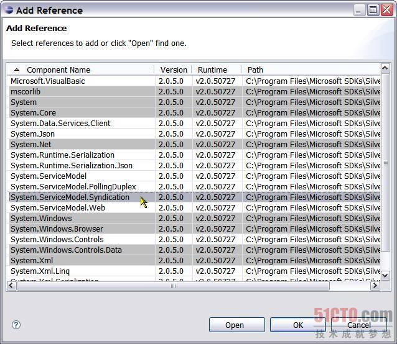Click horizontal scrollbar right arrow

375,286
